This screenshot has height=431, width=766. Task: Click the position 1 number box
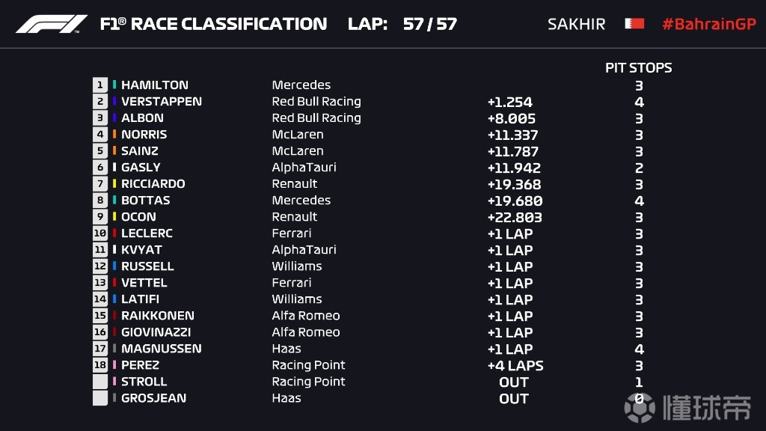coord(100,85)
